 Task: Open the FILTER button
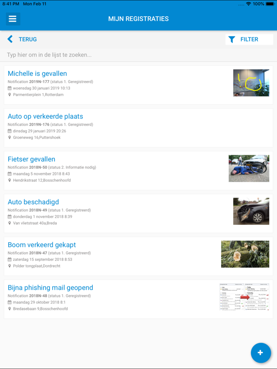tap(249, 39)
